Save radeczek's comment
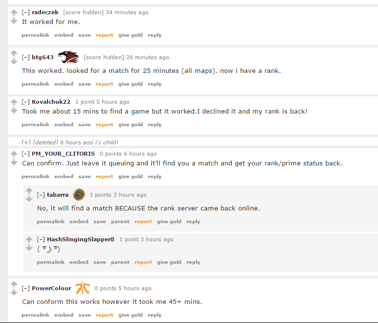Viewport: 378px width, 323px height. coord(85,35)
